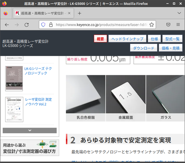Maximize the Firefox window
Image resolution: width=185 pixels, height=163 pixels.
[x=174, y=4]
